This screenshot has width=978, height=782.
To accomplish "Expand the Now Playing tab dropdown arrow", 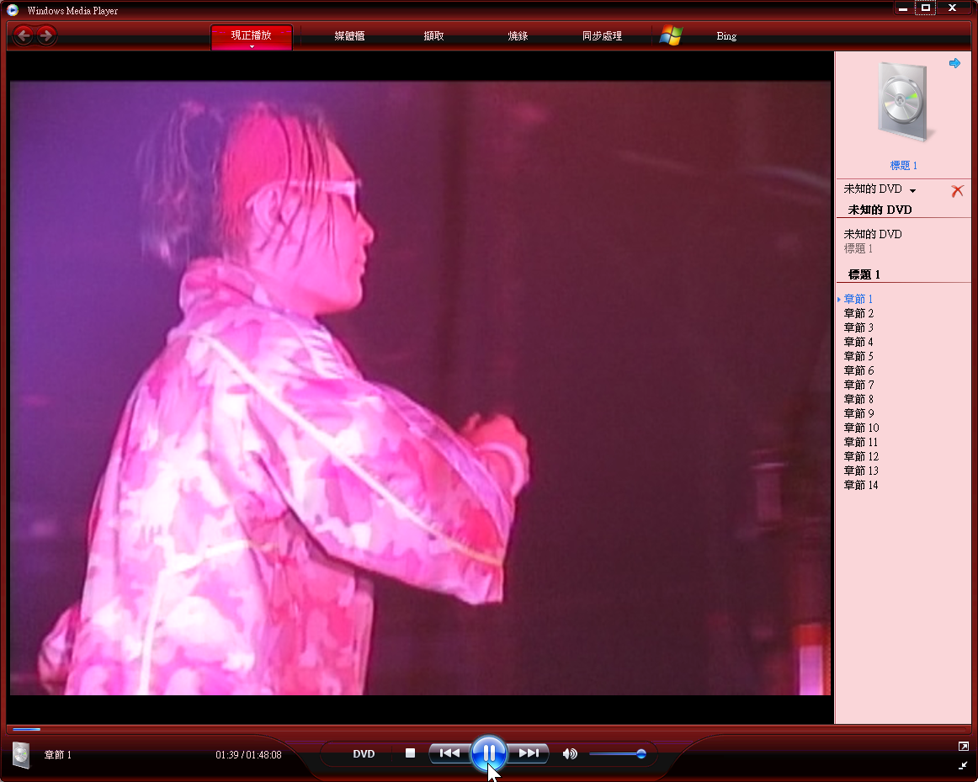I will click(252, 47).
